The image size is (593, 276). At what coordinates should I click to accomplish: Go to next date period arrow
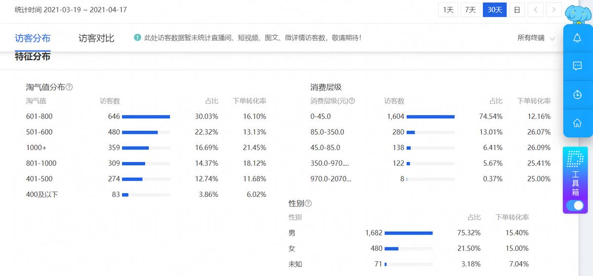tap(554, 10)
